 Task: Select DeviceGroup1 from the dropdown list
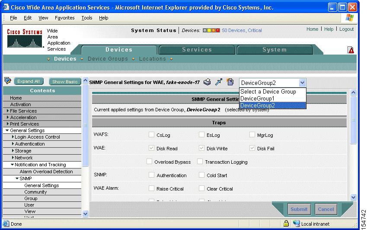pos(257,98)
